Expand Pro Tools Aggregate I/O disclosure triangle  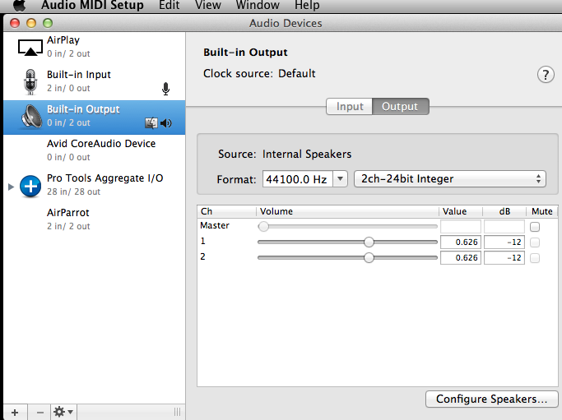coord(11,187)
